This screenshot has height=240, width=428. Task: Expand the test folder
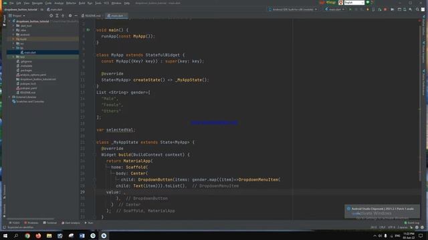13,57
